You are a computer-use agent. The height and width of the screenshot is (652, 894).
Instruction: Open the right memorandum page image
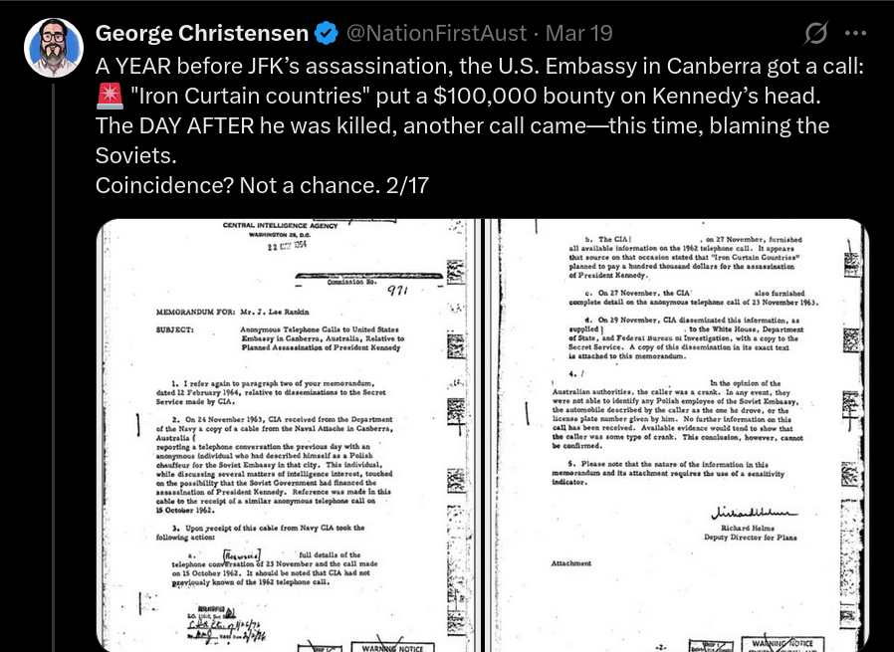[x=677, y=435]
